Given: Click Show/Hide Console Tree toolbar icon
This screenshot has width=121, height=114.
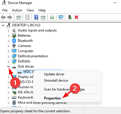Looking at the screenshot, I should tap(19, 17).
